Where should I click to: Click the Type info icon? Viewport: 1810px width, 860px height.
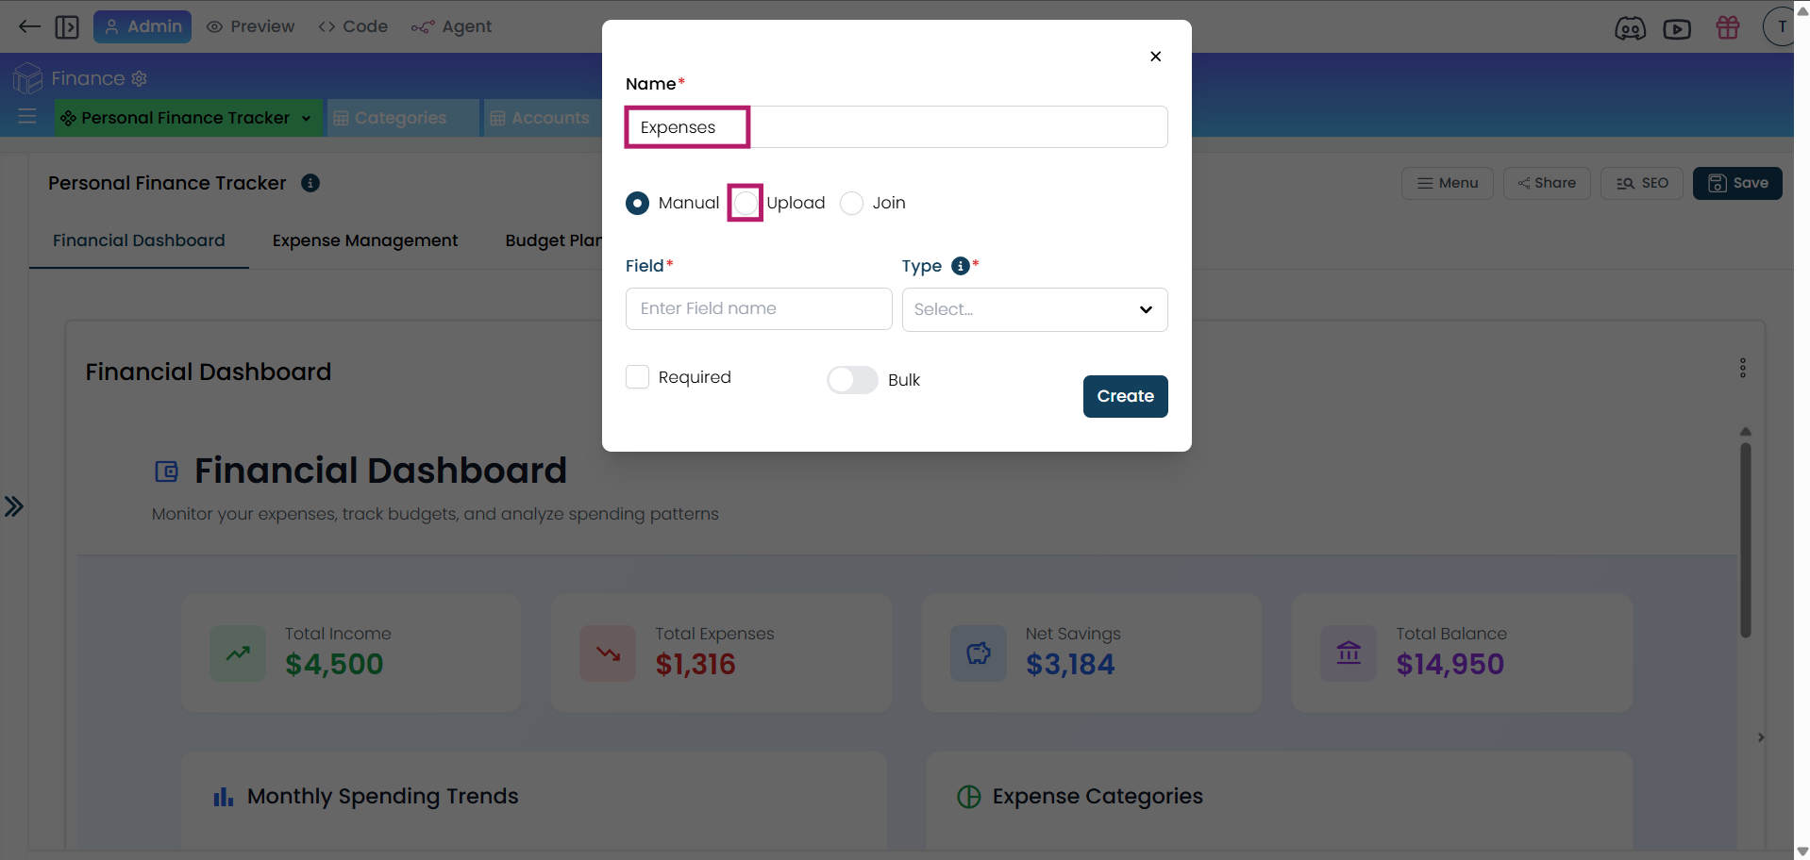tap(961, 266)
